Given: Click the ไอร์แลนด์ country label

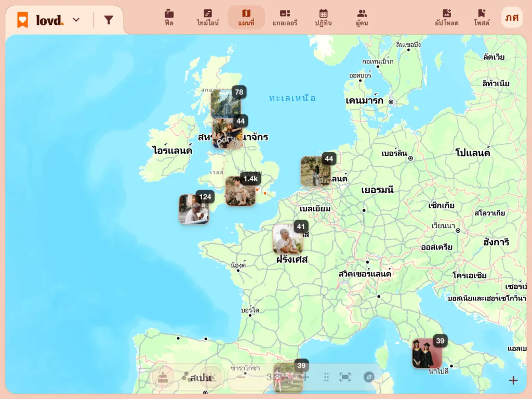Looking at the screenshot, I should tap(172, 150).
